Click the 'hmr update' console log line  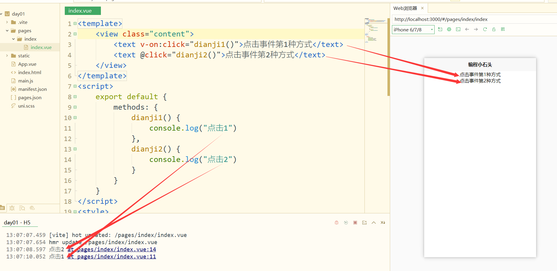(82, 242)
